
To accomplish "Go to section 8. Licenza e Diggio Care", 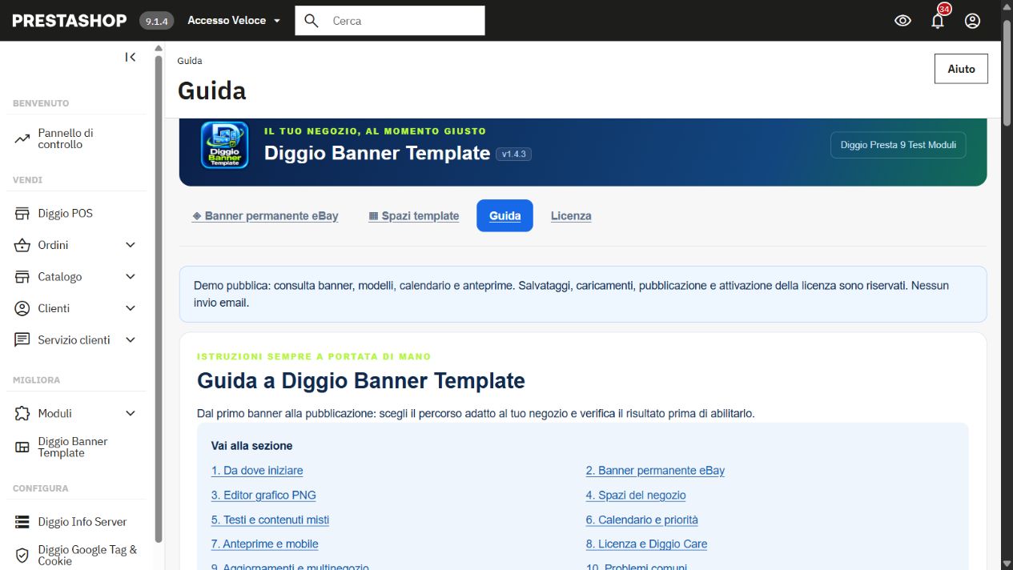I will pos(647,544).
